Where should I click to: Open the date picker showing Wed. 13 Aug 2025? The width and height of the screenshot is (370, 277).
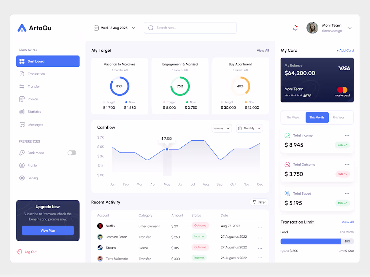pyautogui.click(x=114, y=28)
